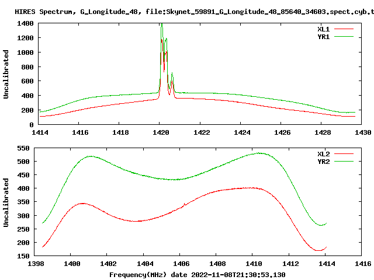Click the 800 y-axis value on top plot

tap(27, 67)
